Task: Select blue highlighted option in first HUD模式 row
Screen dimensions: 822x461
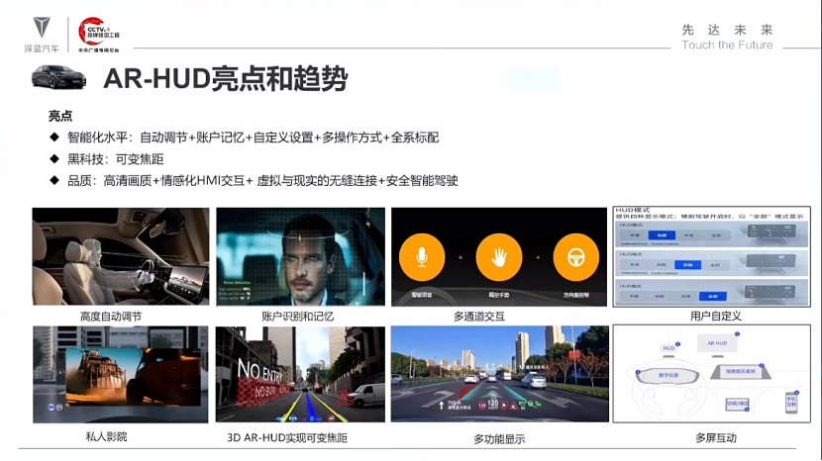Action: pyautogui.click(x=662, y=235)
